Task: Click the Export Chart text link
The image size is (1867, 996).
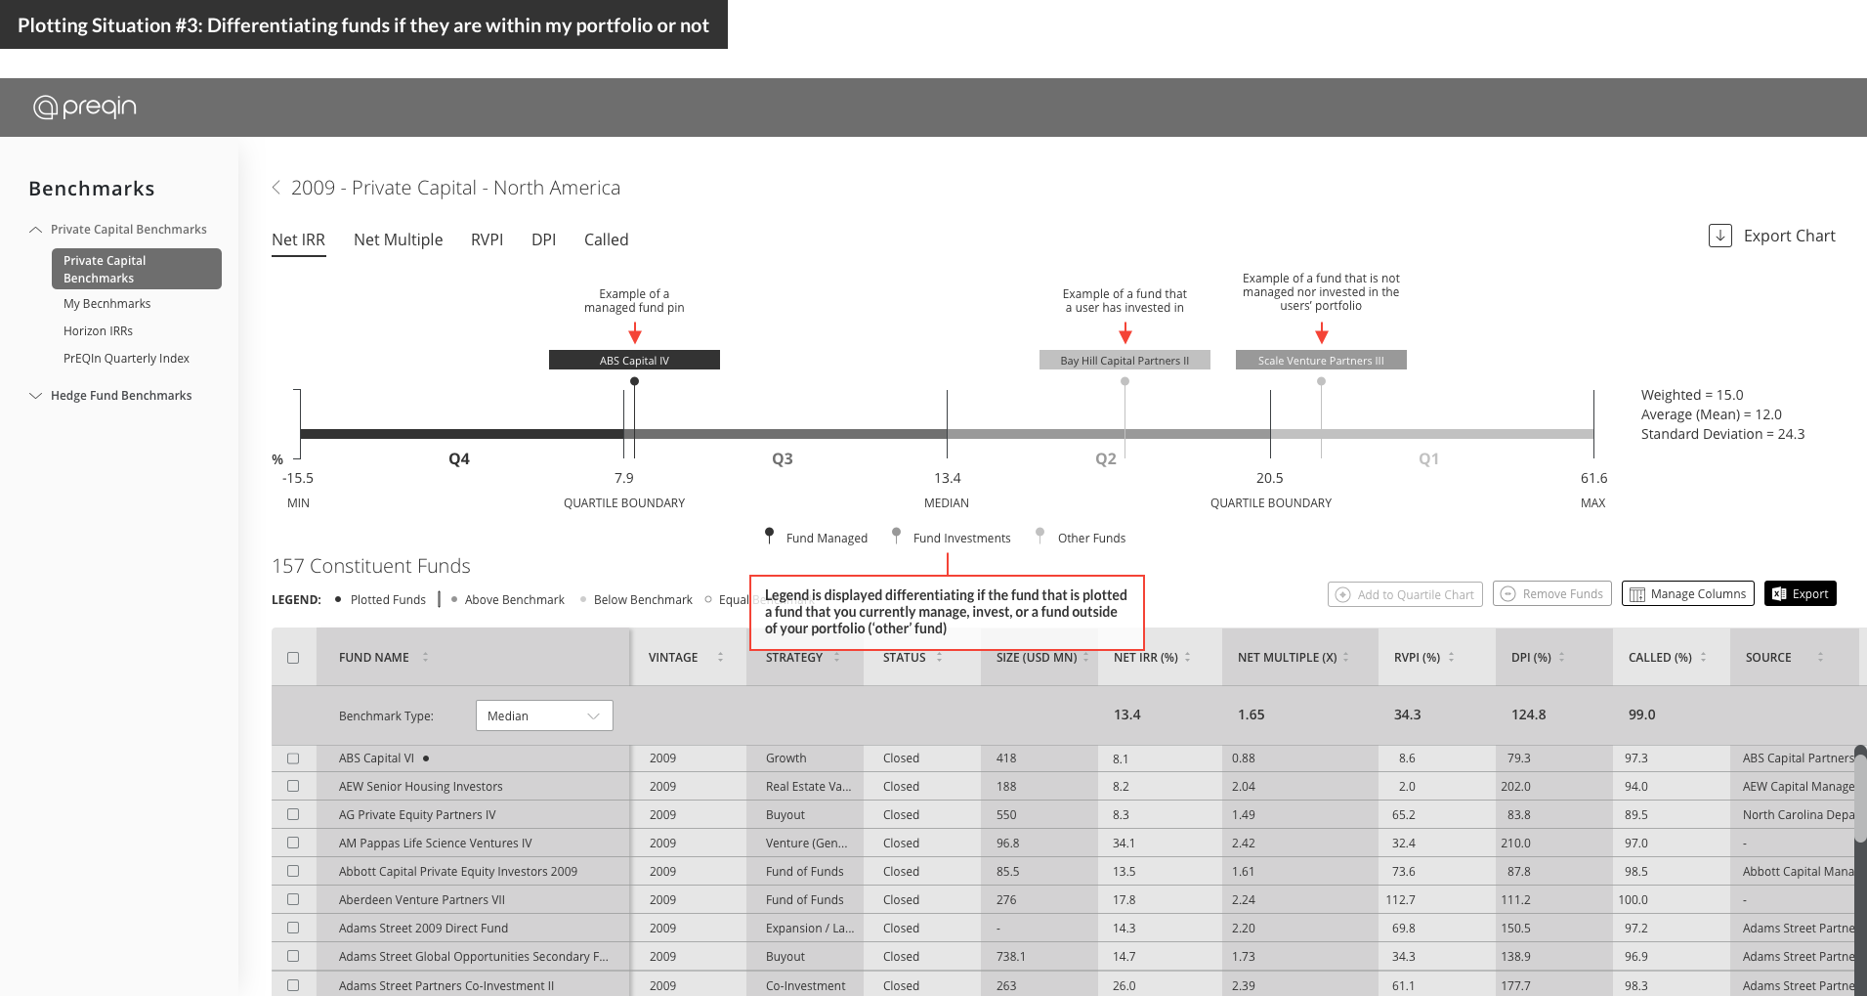Action: (x=1789, y=236)
